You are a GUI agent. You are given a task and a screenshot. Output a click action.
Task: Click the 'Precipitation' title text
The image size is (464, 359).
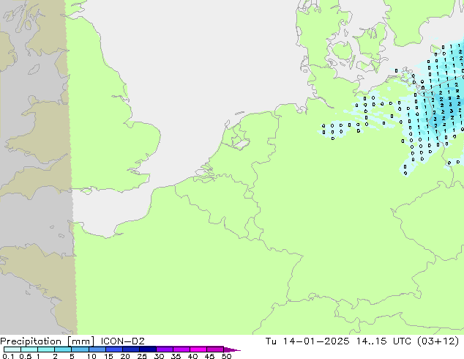[31, 341]
